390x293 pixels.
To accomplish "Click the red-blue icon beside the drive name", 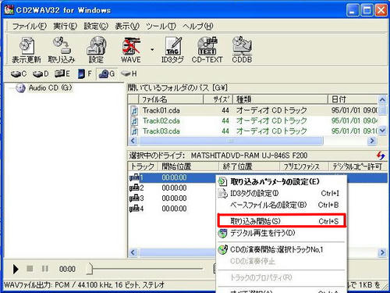I will click(x=381, y=155).
